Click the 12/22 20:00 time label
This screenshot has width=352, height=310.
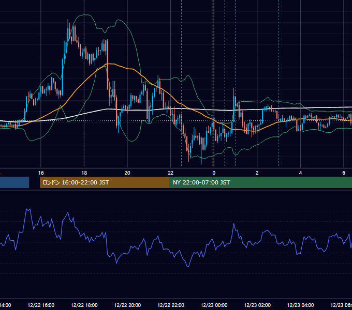[127, 305]
